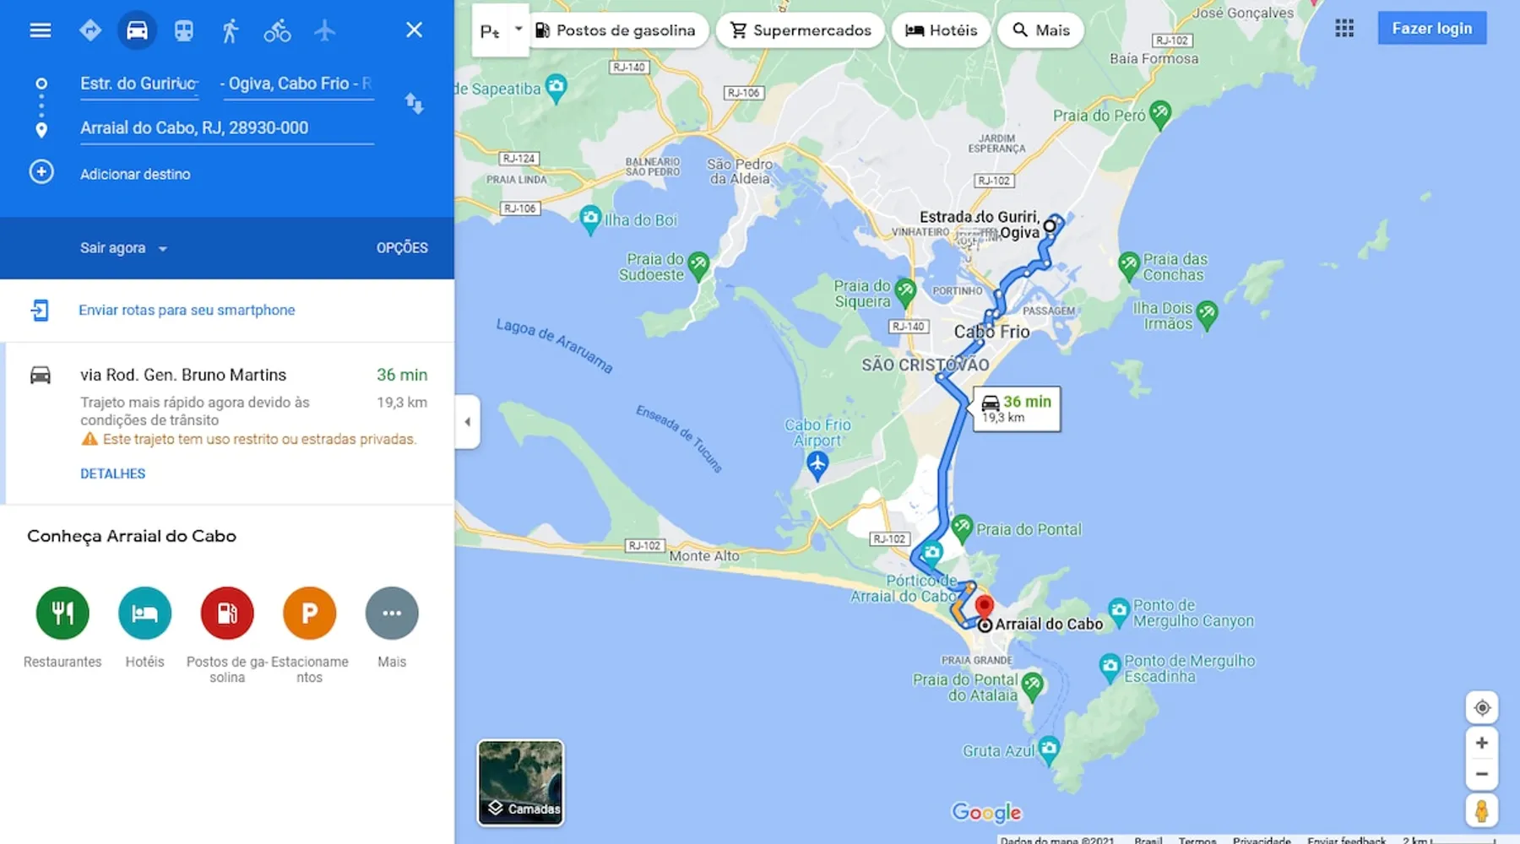Collapse the side panel arrow
The image size is (1520, 844).
pos(467,421)
